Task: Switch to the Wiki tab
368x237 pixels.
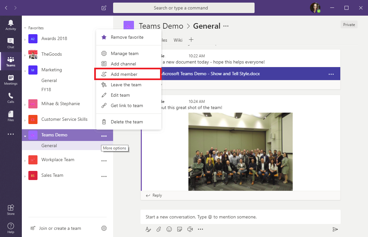Action: point(178,40)
